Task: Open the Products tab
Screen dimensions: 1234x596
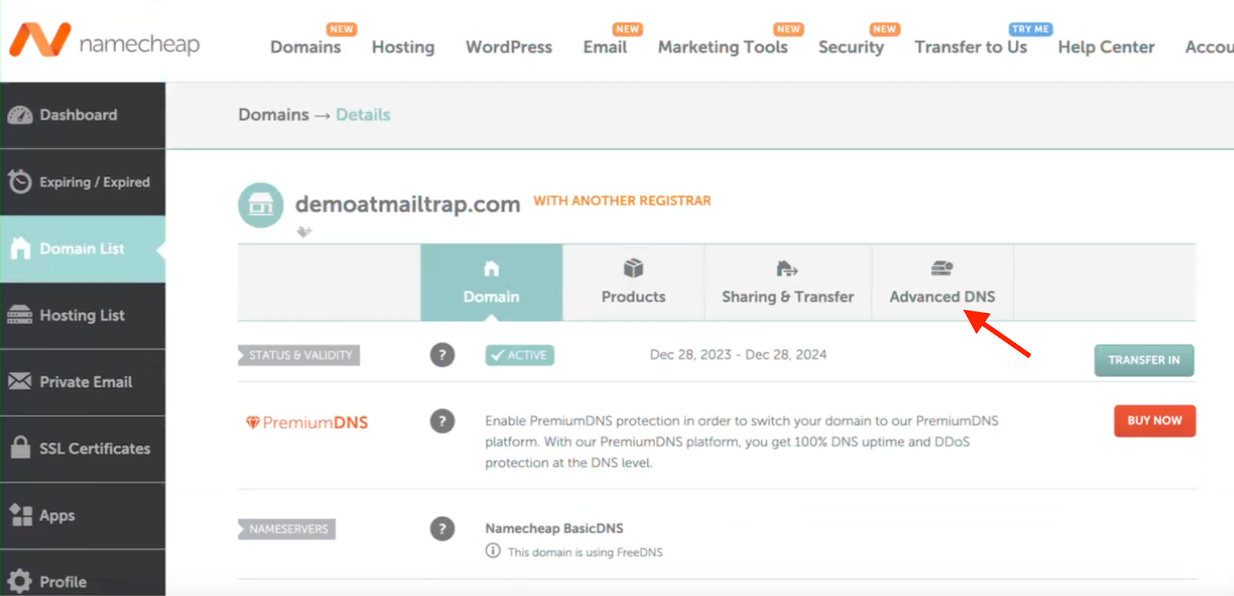Action: 633,282
